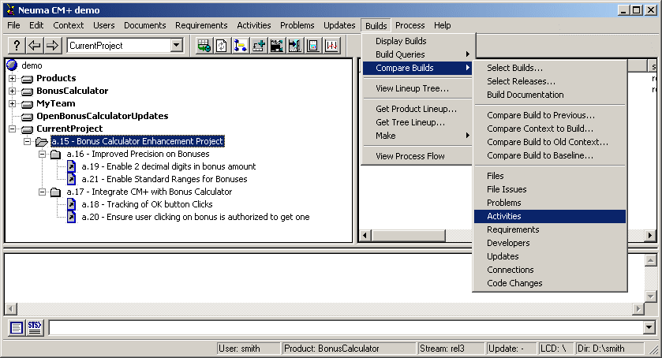Click the folder icon of a.16
This screenshot has width=662, height=358.
56,155
